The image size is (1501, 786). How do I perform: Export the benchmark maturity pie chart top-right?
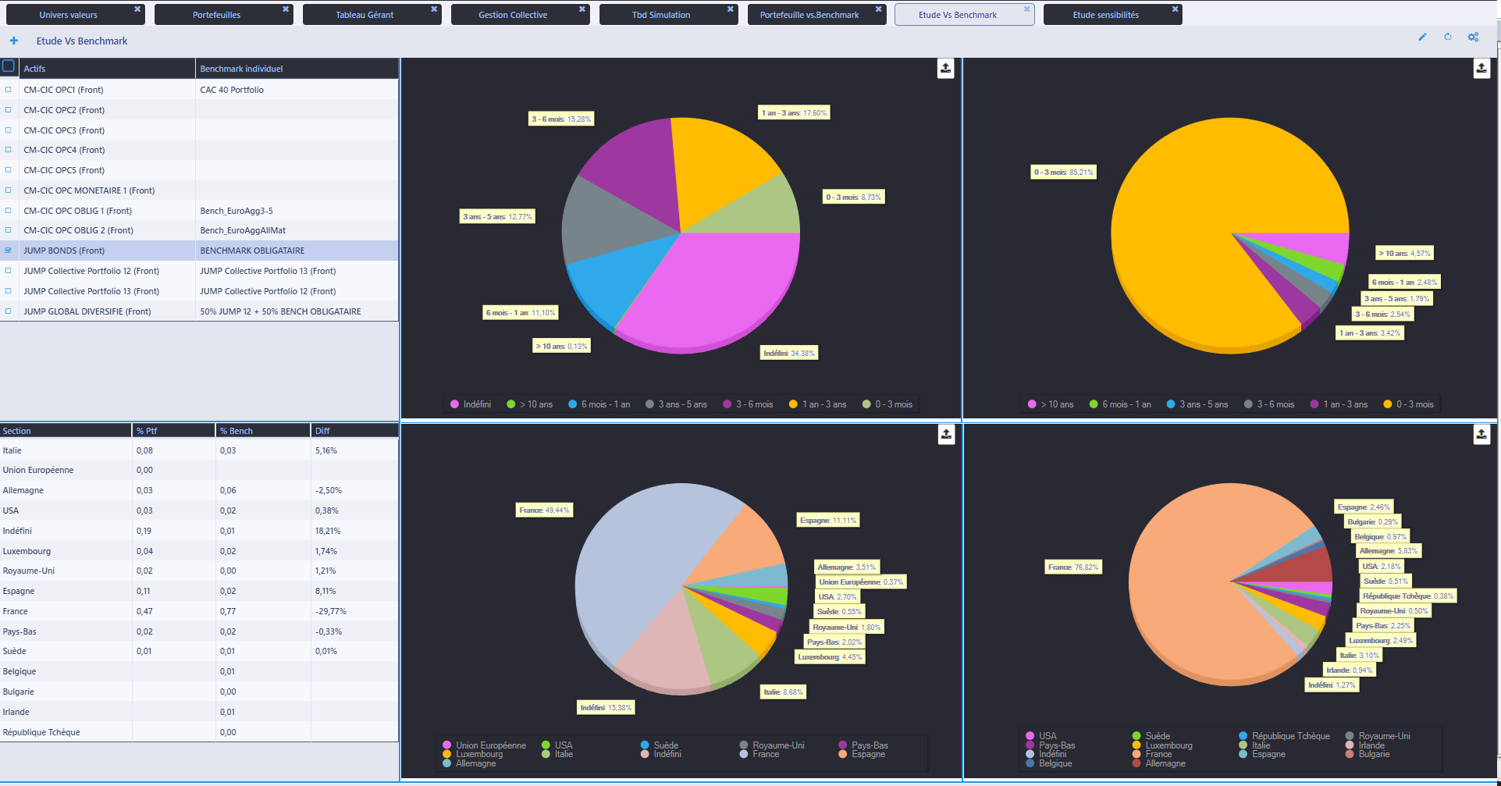coord(1481,69)
